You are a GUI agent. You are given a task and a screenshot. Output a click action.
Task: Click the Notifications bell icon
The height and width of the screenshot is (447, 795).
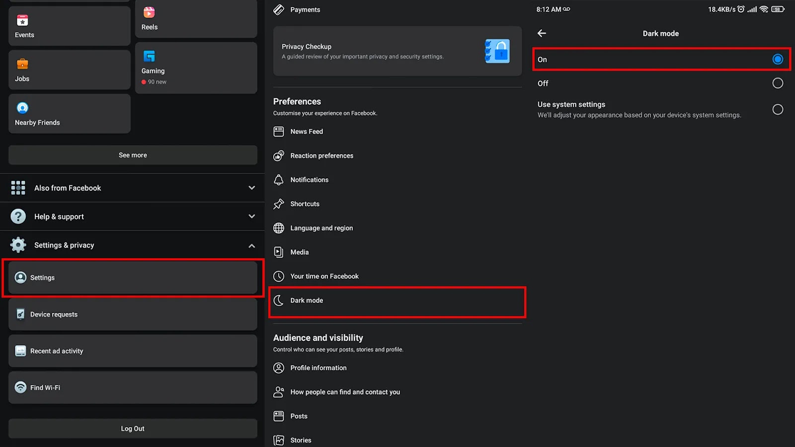coord(279,180)
